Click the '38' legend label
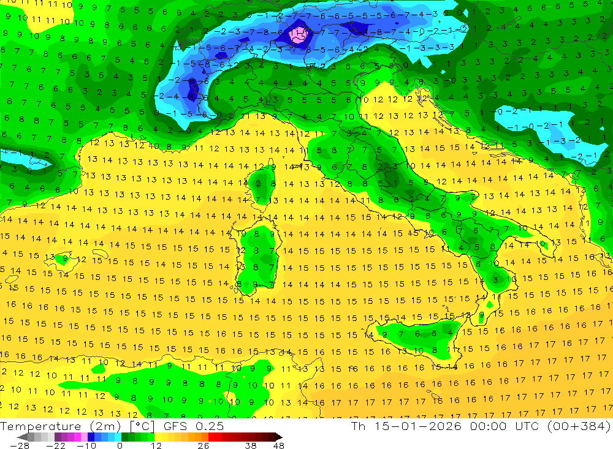This screenshot has width=613, height=449. (251, 445)
